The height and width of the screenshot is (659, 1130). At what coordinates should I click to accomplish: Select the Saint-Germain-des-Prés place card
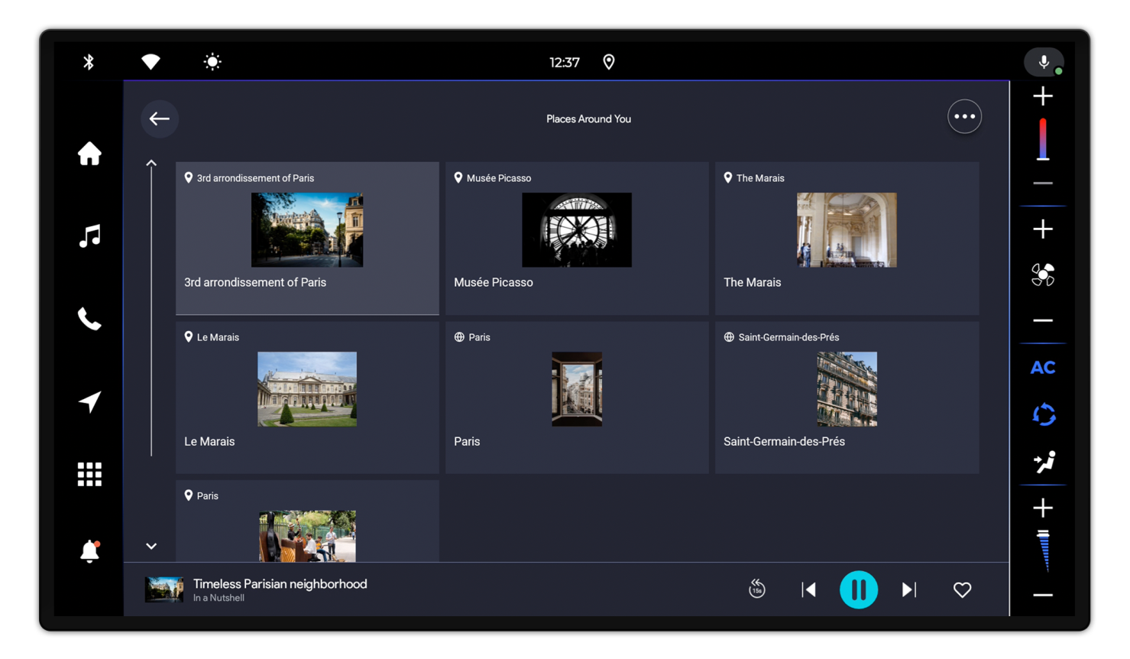click(x=847, y=397)
